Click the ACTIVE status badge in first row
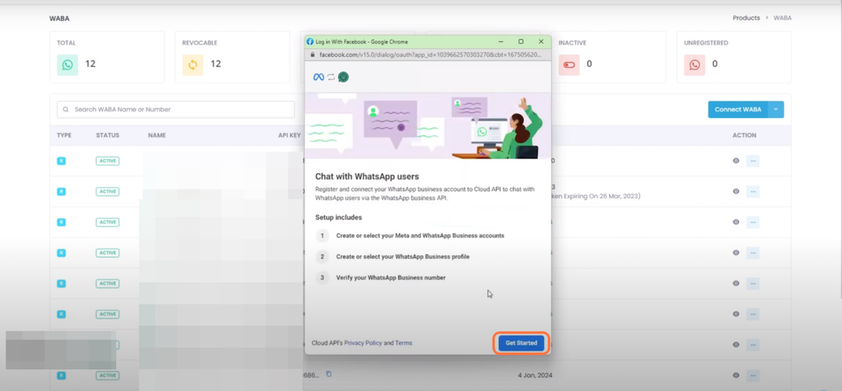Screen dimensions: 842x391 pos(107,160)
